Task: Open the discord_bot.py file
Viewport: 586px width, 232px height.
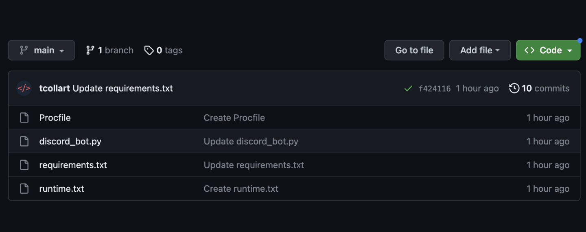Action: pyautogui.click(x=70, y=141)
